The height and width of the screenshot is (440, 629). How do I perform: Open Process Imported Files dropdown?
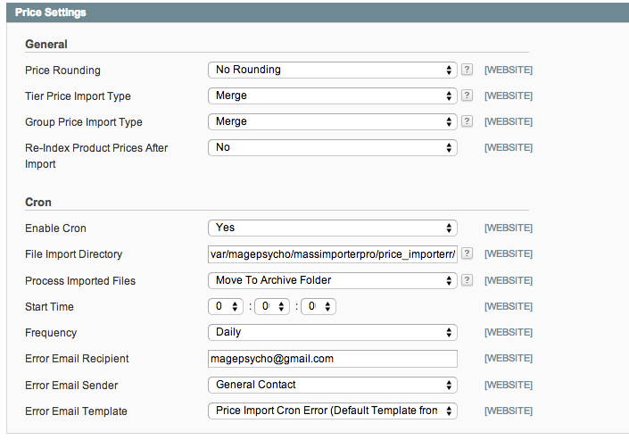(332, 280)
